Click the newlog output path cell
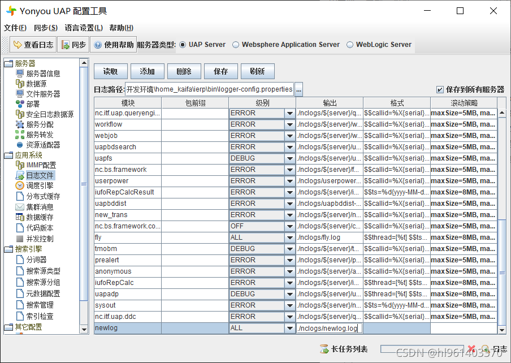 330,328
